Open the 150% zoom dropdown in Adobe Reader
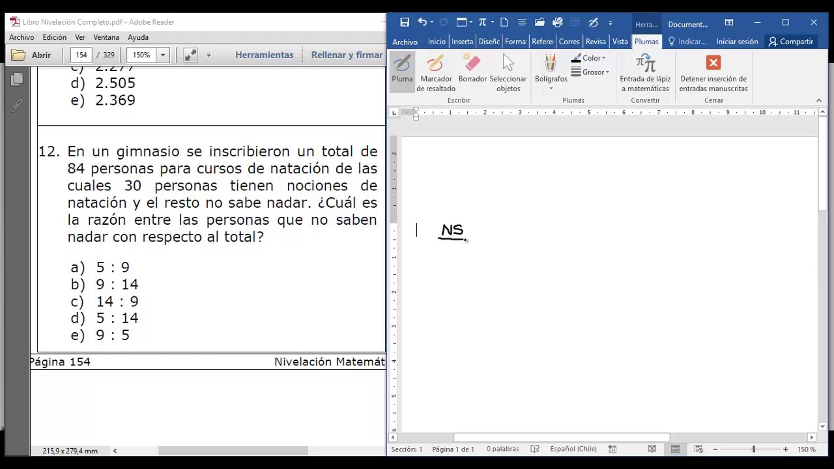This screenshot has height=469, width=834. pos(163,55)
